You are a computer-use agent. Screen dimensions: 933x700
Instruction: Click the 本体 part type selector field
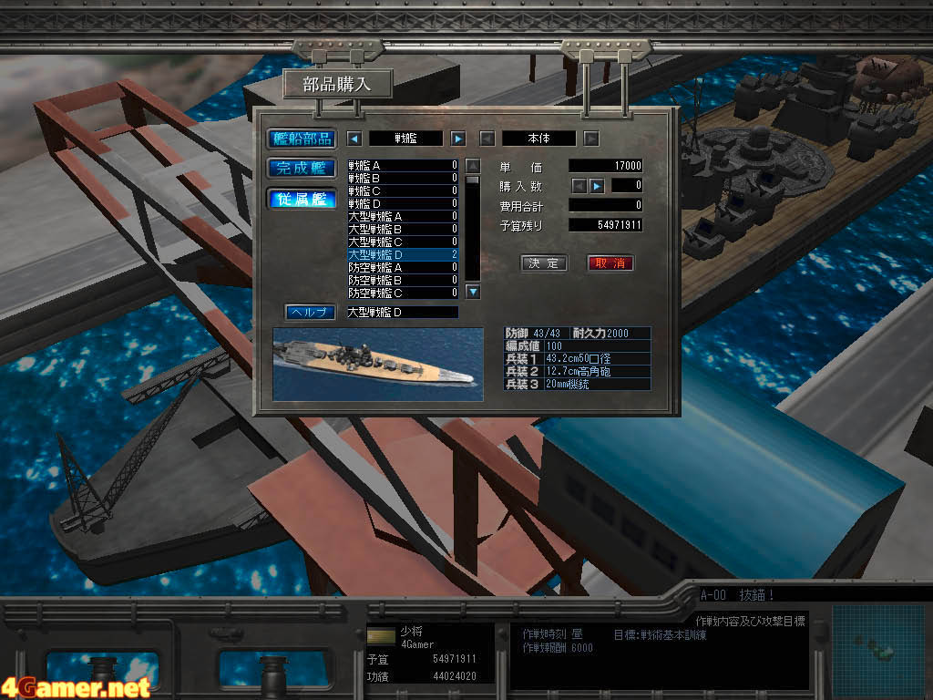point(539,139)
